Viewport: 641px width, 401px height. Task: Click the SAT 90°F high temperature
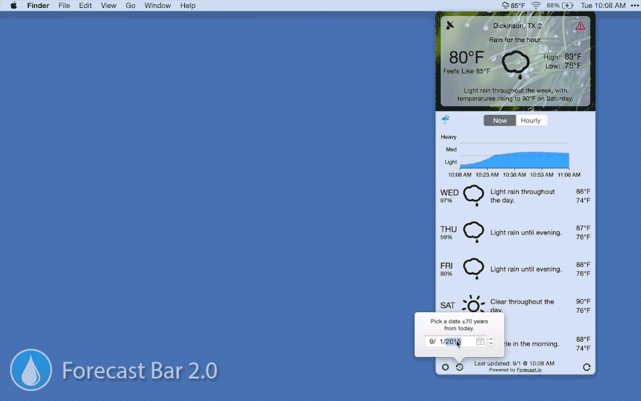pos(583,301)
